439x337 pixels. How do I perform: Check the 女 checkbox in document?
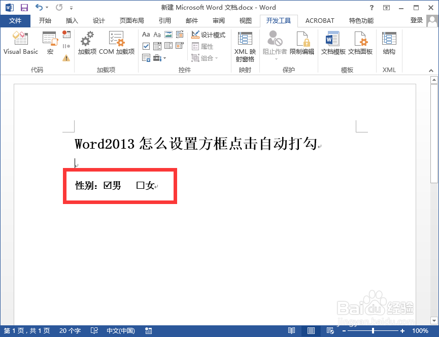tap(140, 185)
